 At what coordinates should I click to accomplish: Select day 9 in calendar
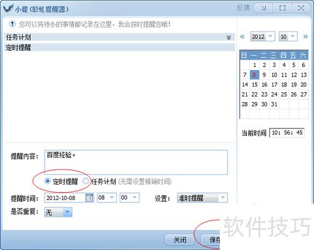tap(264, 75)
